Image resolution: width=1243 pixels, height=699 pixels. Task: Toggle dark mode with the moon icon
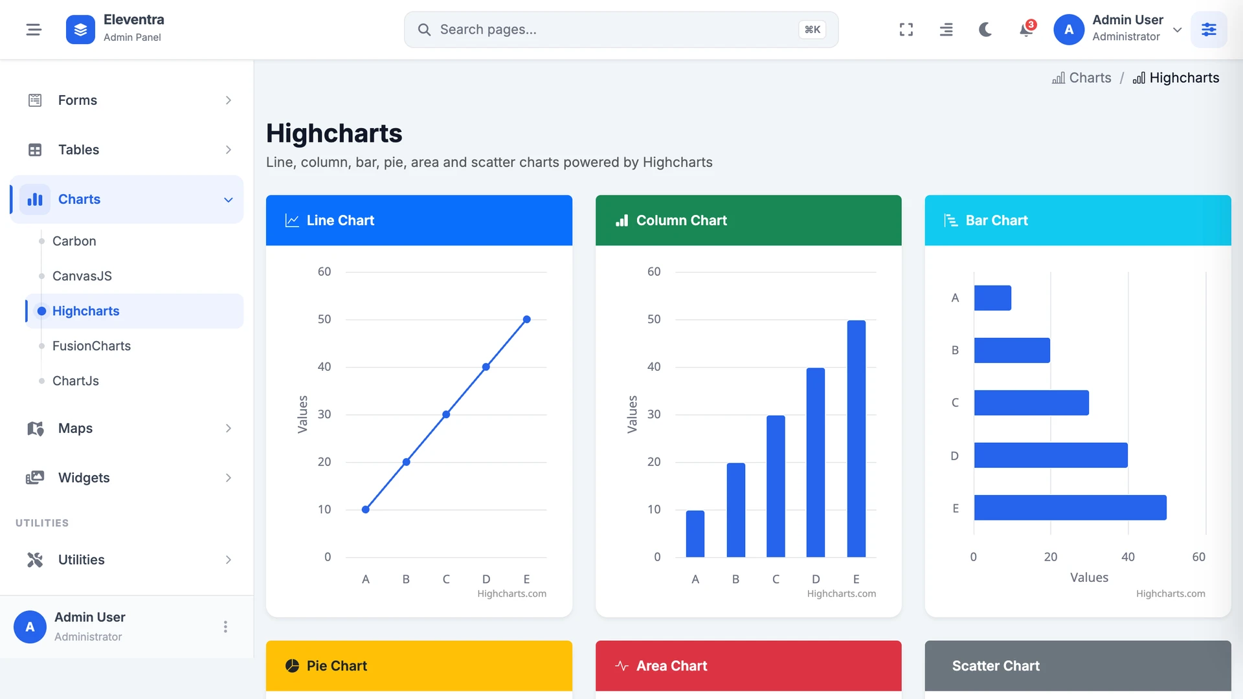[x=985, y=30]
